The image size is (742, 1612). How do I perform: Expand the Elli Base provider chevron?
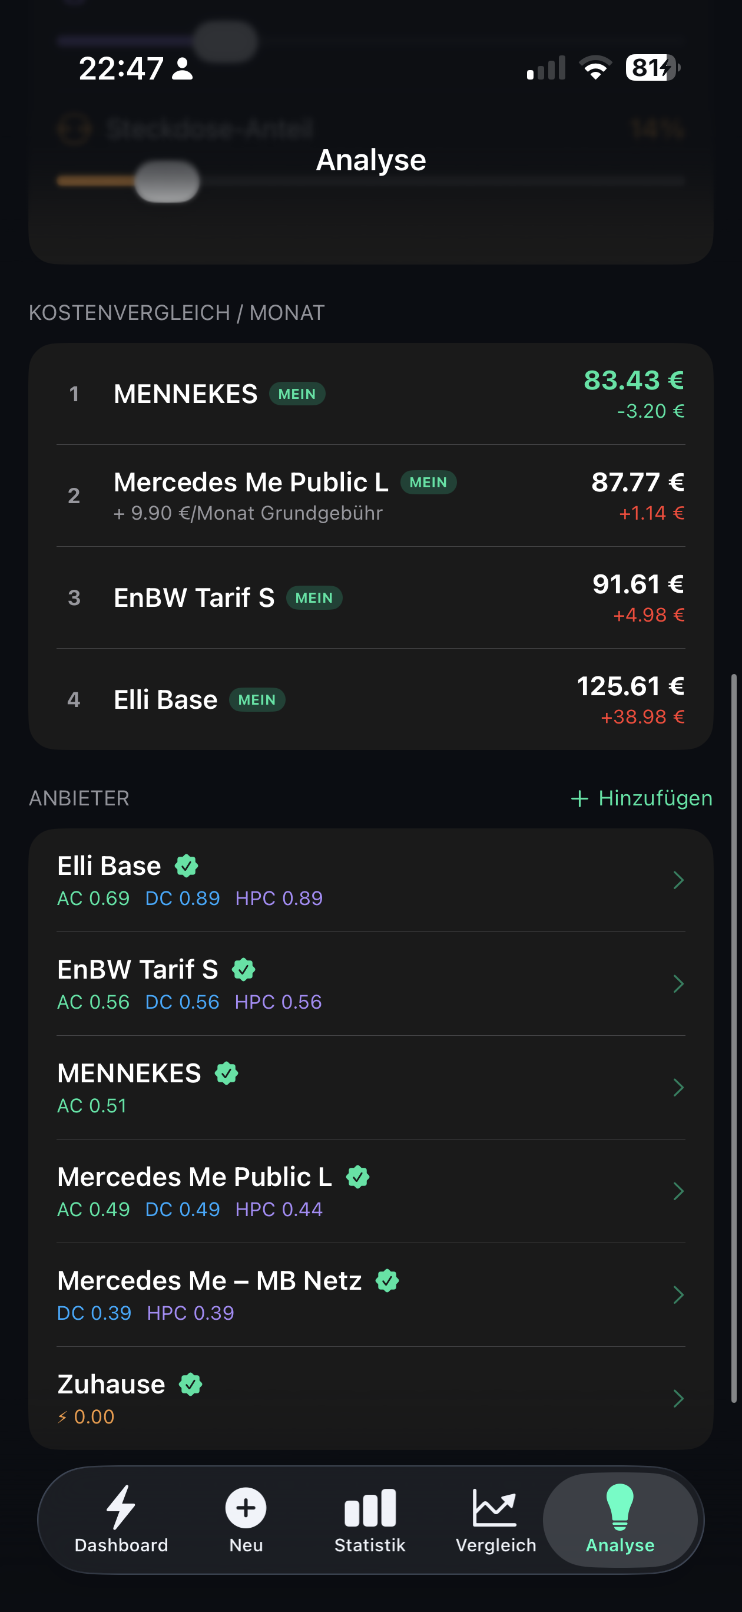(x=678, y=880)
